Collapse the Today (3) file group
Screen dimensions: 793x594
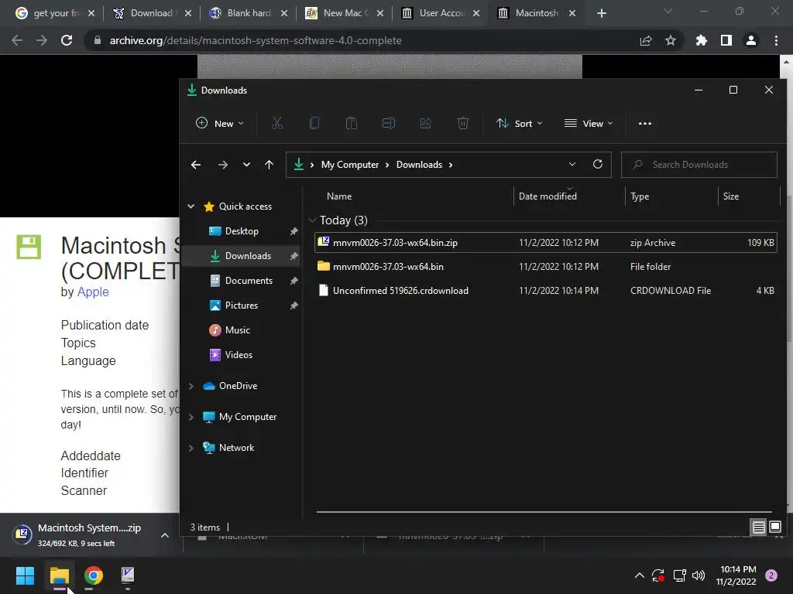(x=312, y=220)
